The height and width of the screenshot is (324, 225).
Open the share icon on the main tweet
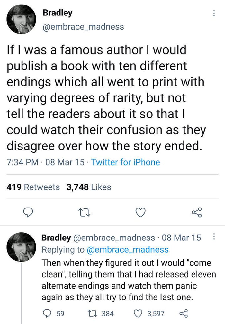[197, 212]
